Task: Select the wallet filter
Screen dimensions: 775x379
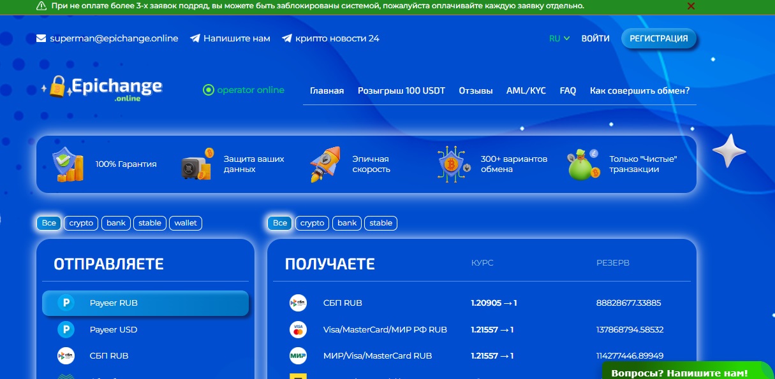Action: click(x=186, y=223)
